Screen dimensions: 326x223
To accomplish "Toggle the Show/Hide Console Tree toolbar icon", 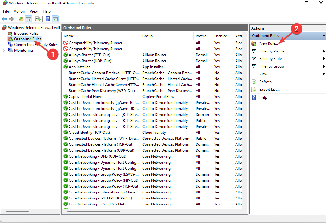I will coord(29,19).
